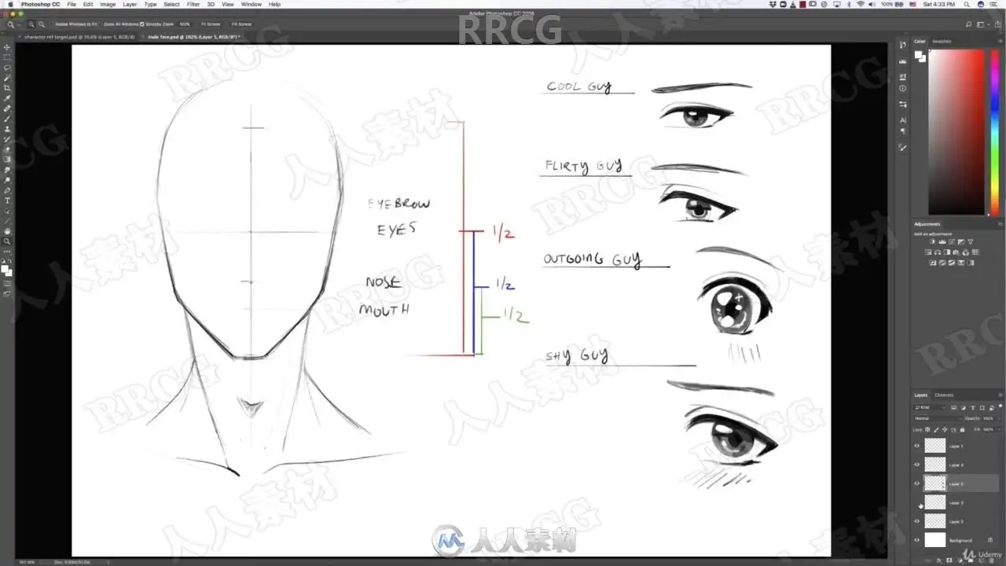Viewport: 1006px width, 566px height.
Task: Switch to the Swatches tab
Action: pos(942,41)
